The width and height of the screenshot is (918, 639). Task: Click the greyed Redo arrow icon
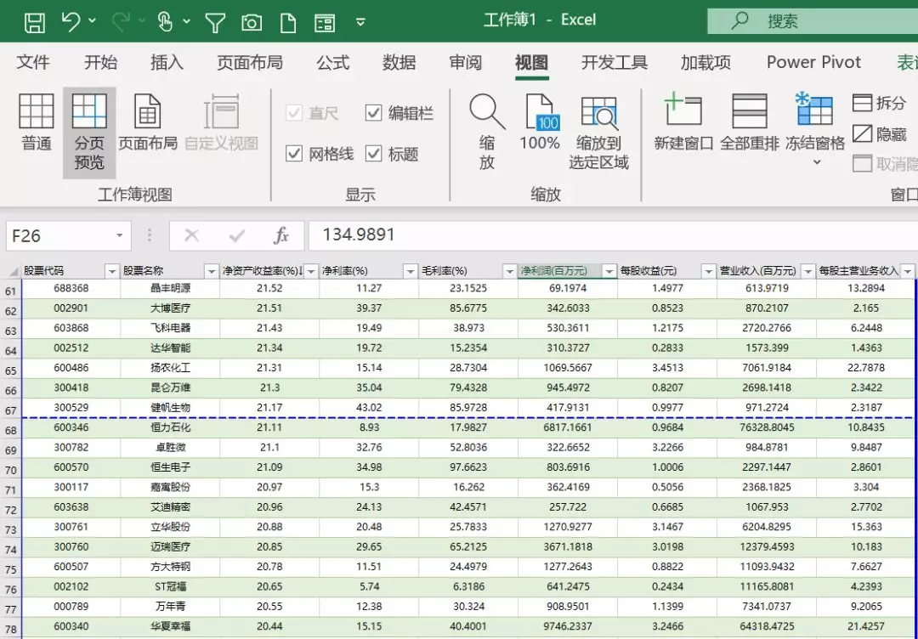tap(120, 21)
